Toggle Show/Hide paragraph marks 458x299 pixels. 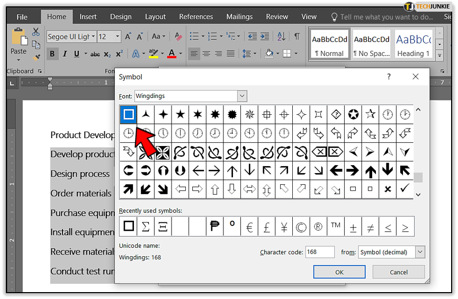(297, 37)
